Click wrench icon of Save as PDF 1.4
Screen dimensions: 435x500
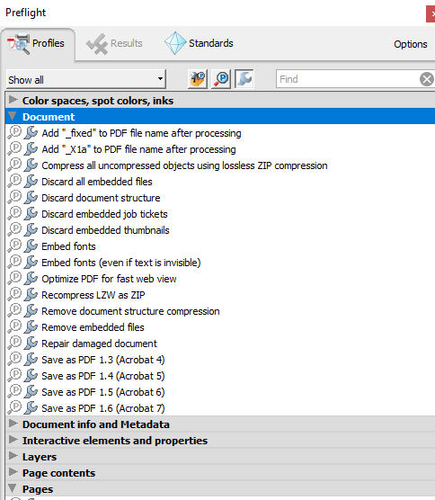pyautogui.click(x=31, y=375)
